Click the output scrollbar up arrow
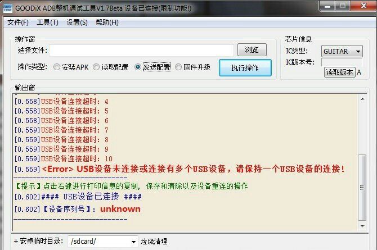Viewport: 377px width, 250px height. pyautogui.click(x=362, y=99)
